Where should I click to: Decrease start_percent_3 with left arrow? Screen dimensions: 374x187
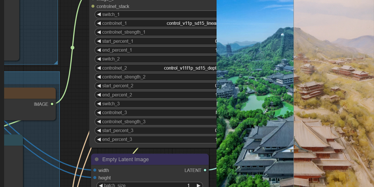[99, 131]
